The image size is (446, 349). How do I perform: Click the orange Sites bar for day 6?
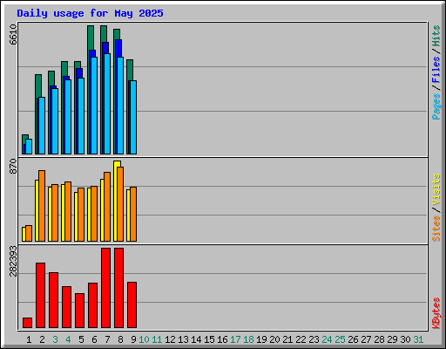[x=94, y=214]
